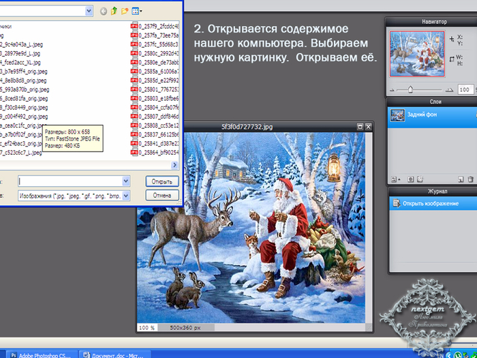477x358 pixels.
Task: Click the icon beside Открыть изображение in Журнал
Action: 397,203
